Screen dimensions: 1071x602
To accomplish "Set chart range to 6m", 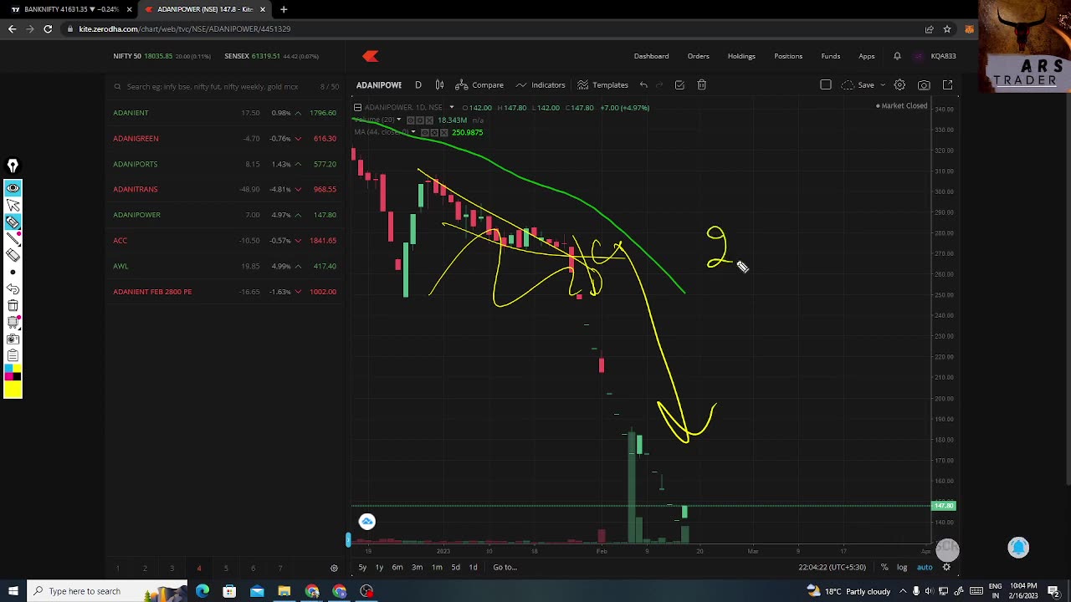I will click(x=397, y=567).
